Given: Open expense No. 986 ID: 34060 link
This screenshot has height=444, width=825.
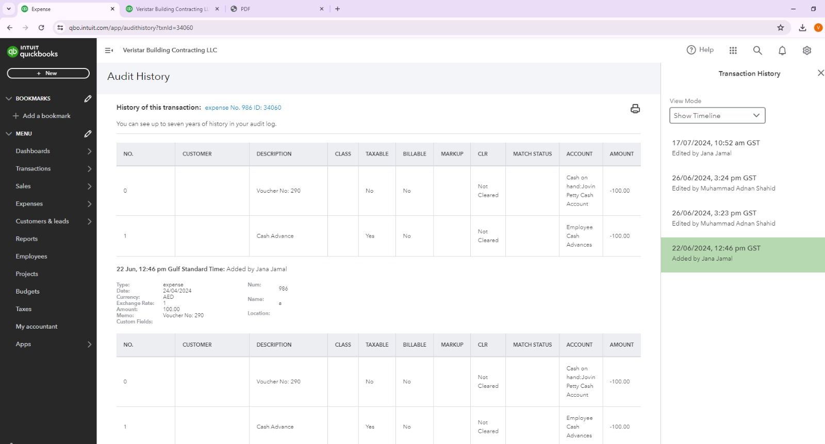Looking at the screenshot, I should pyautogui.click(x=243, y=108).
